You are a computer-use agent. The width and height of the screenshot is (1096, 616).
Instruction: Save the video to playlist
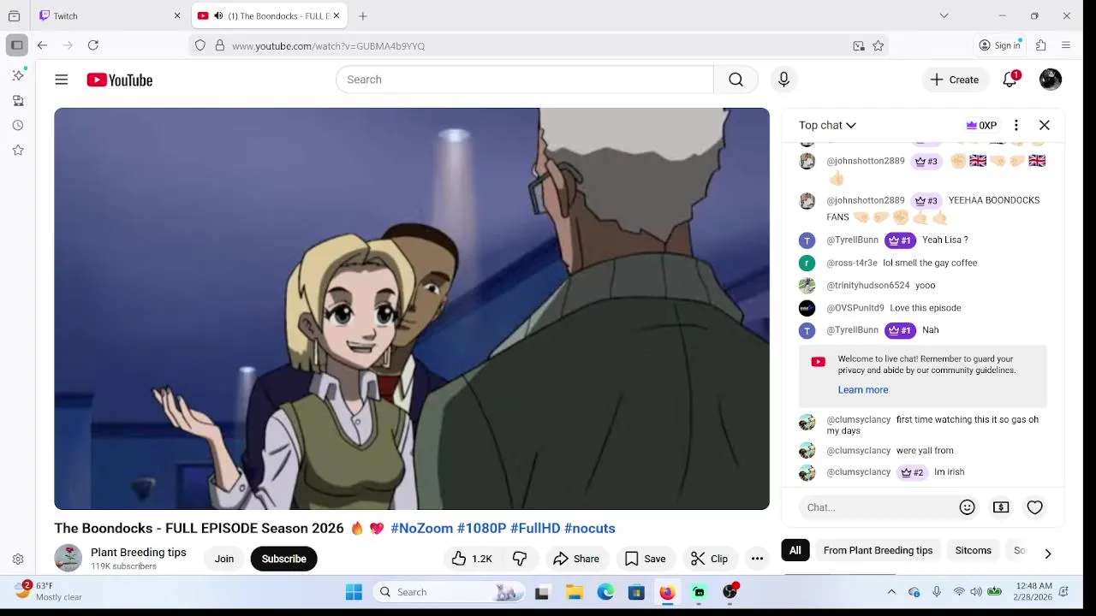pos(645,559)
